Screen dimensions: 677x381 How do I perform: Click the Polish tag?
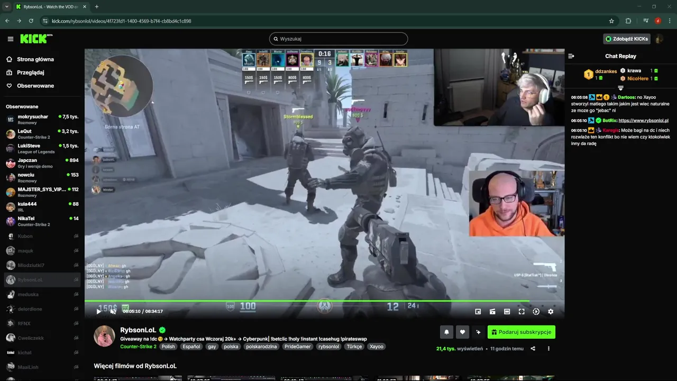point(168,347)
